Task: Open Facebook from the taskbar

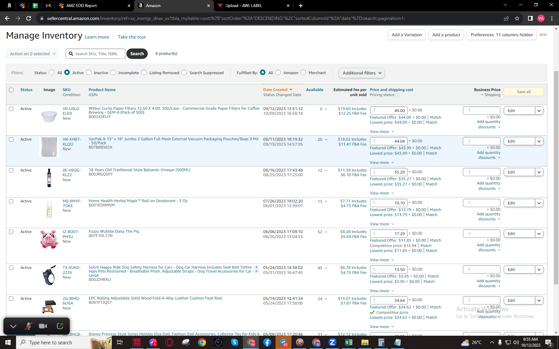Action: pyautogui.click(x=267, y=342)
